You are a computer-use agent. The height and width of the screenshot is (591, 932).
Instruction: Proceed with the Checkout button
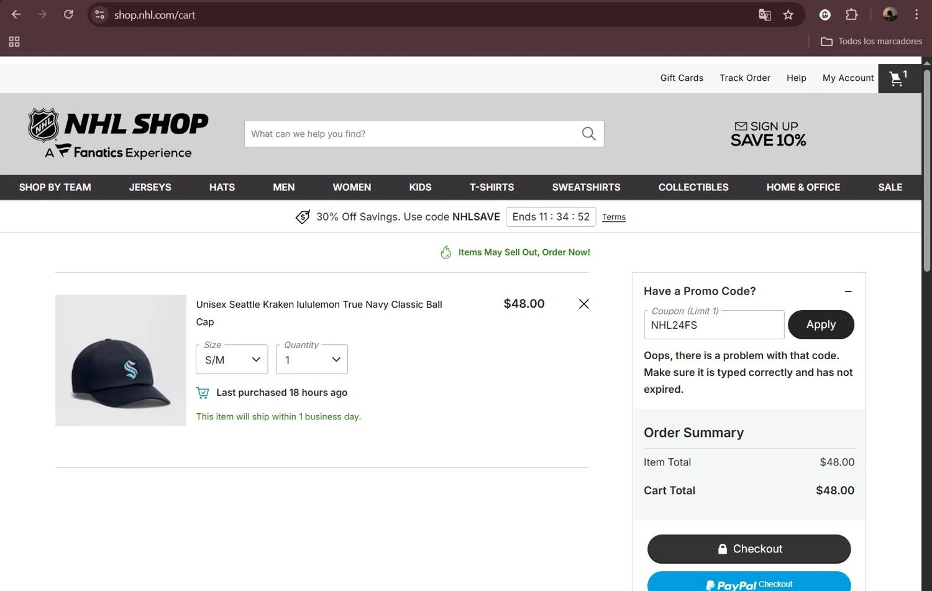click(749, 549)
